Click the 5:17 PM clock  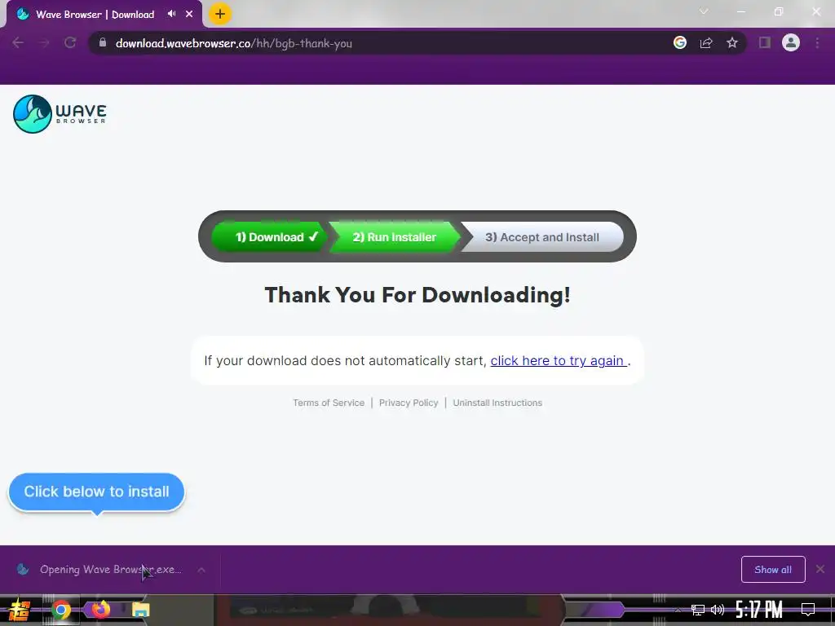click(x=759, y=610)
